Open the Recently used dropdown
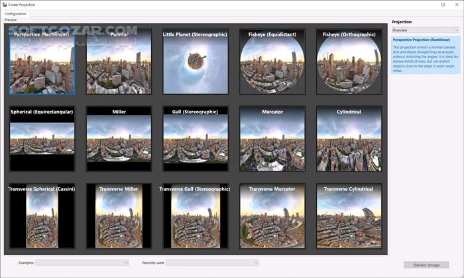Image resolution: width=464 pixels, height=278 pixels. tap(212, 263)
